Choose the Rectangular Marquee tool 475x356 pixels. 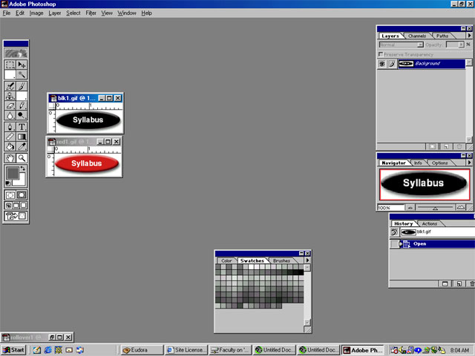[10, 65]
